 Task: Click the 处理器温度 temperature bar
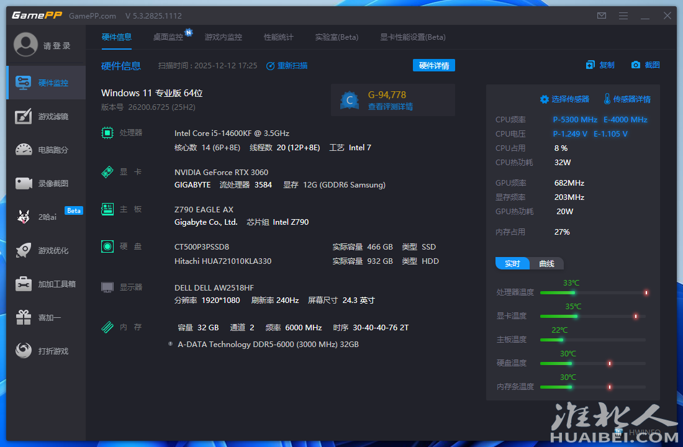592,292
